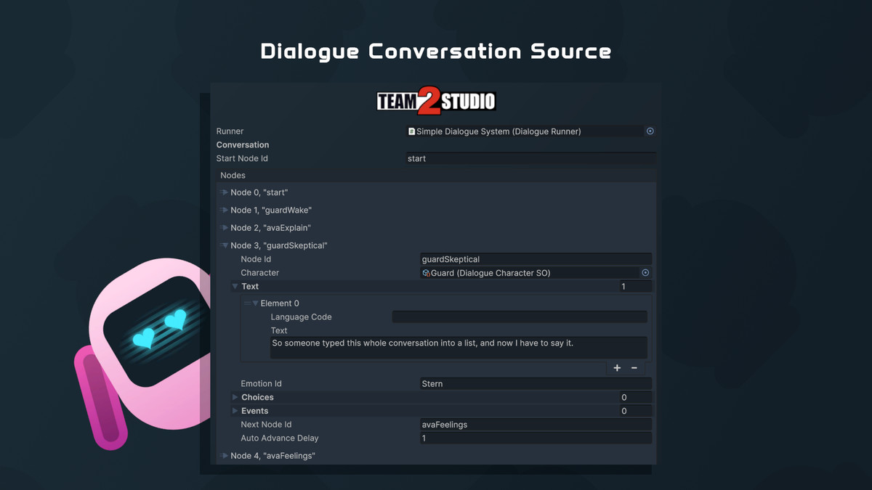Open object picker for Runner field
This screenshot has height=490, width=872.
pyautogui.click(x=650, y=131)
